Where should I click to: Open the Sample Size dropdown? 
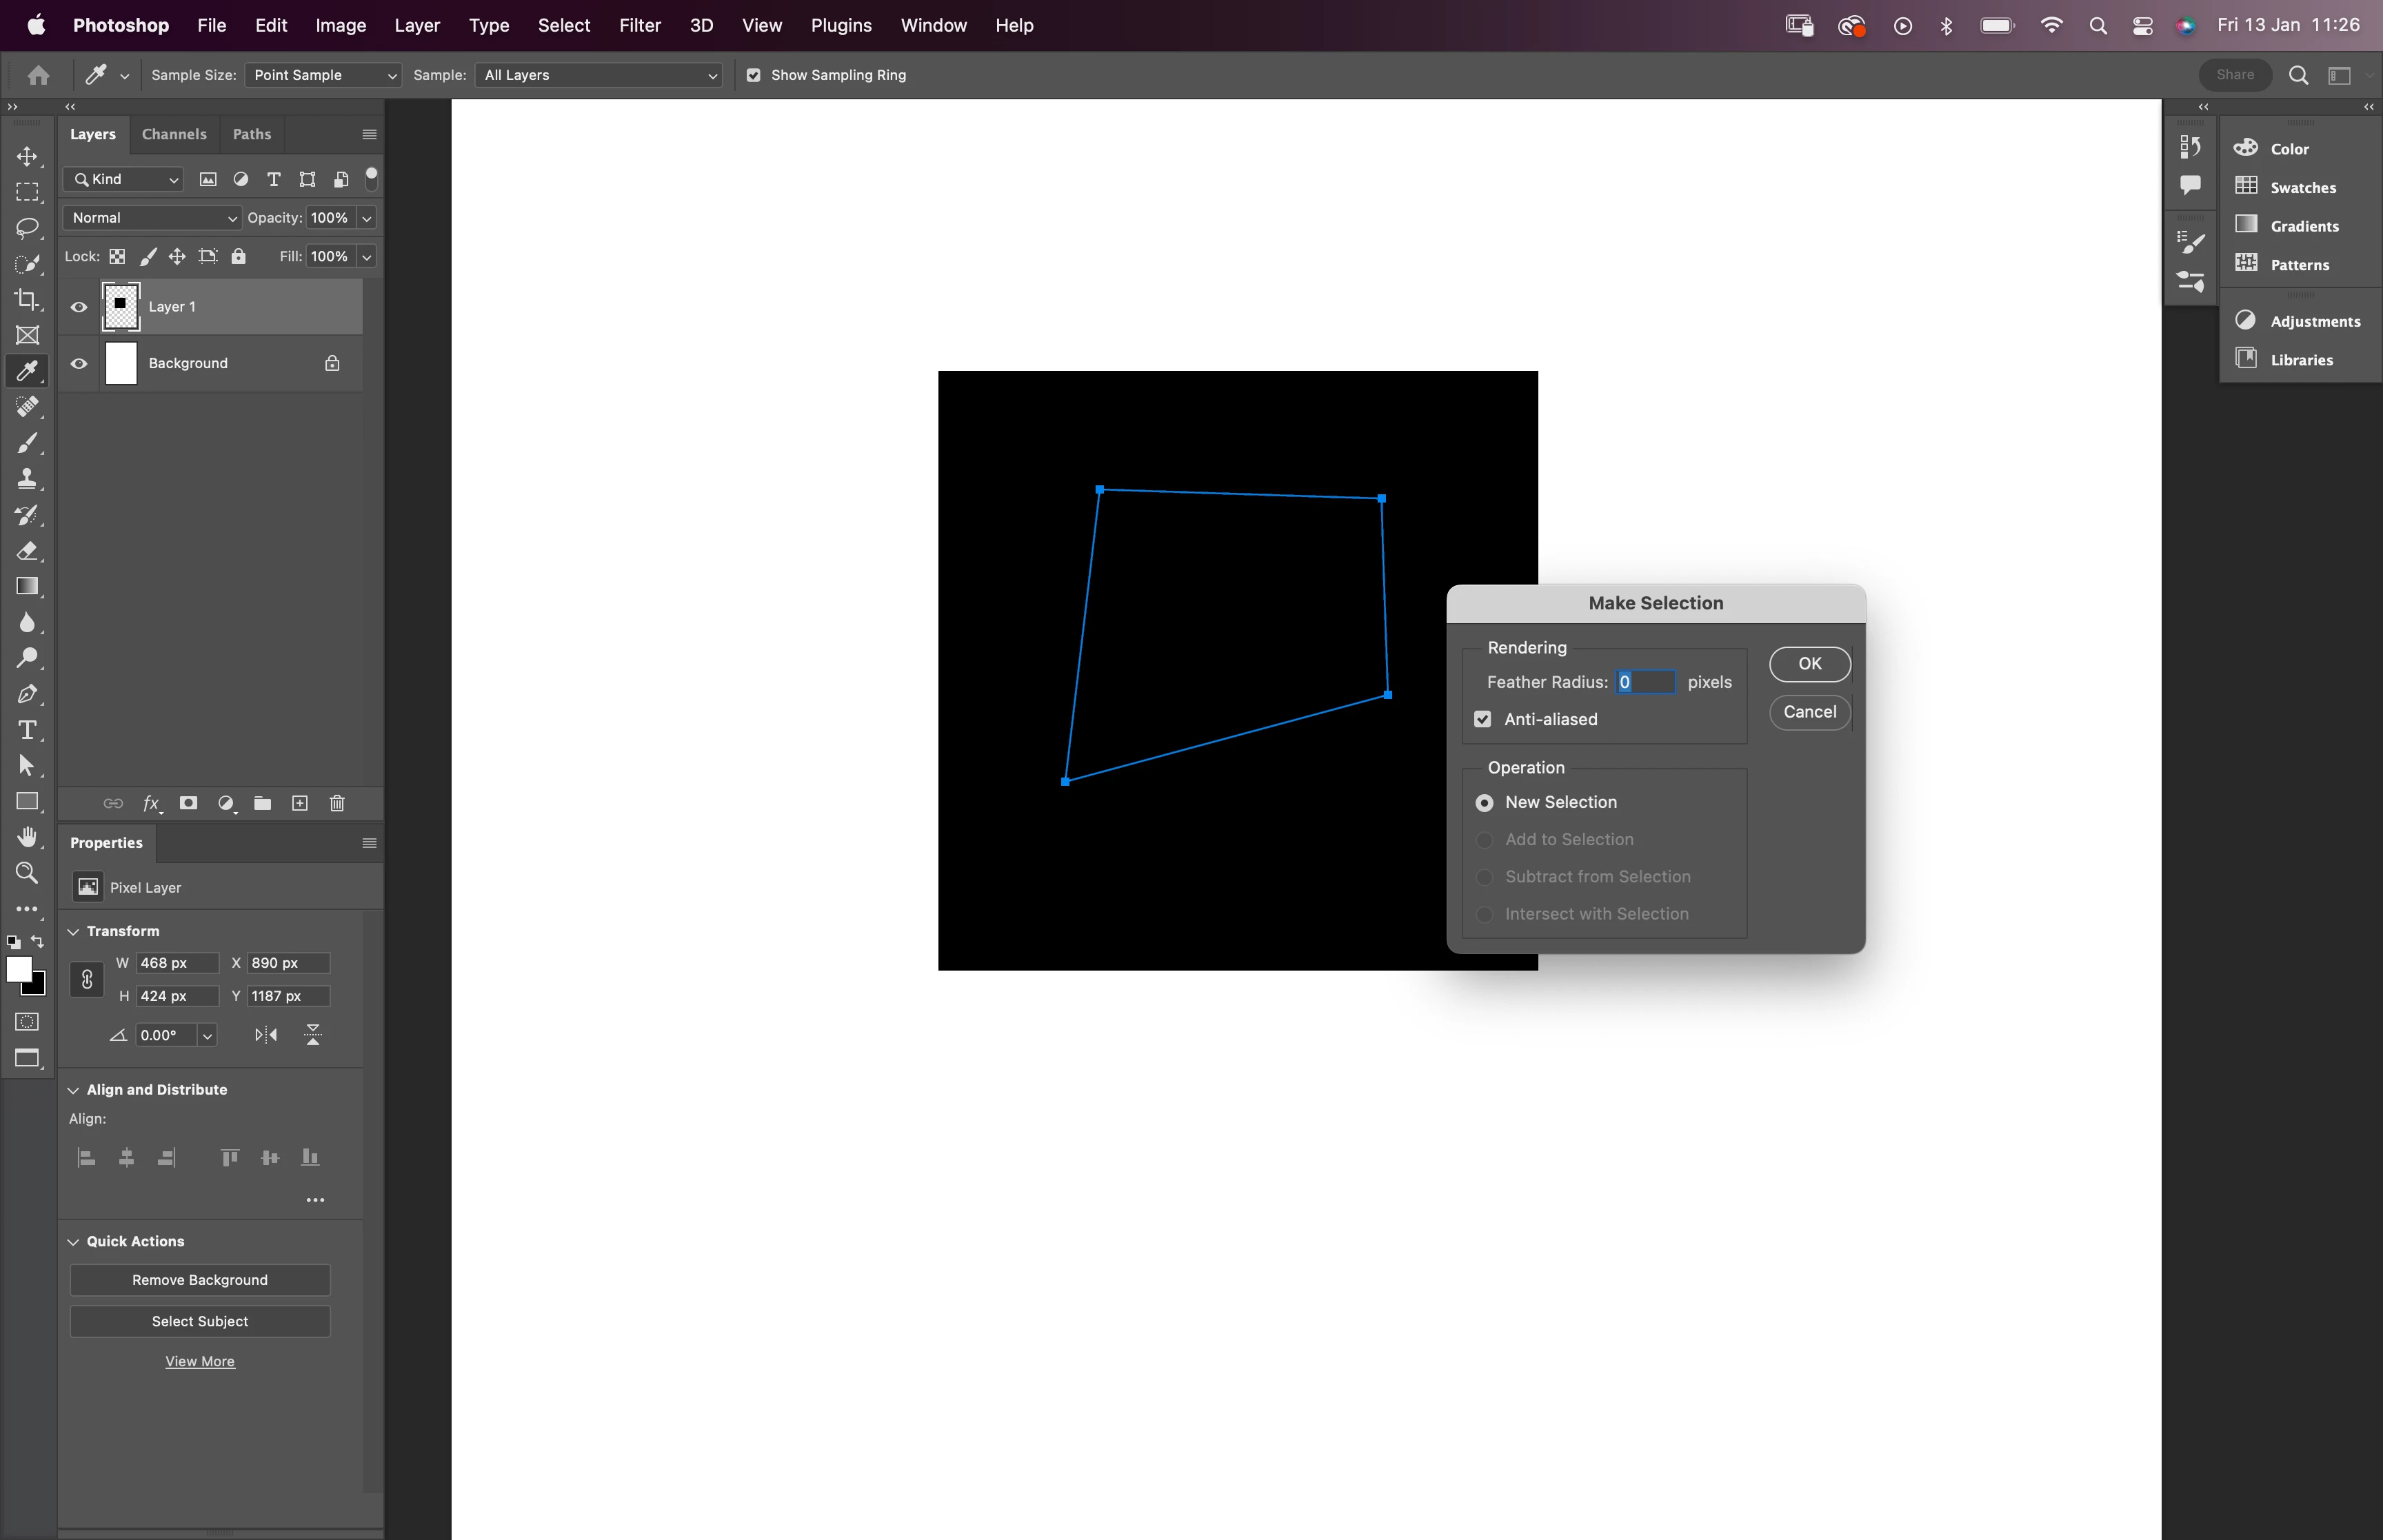tap(323, 75)
